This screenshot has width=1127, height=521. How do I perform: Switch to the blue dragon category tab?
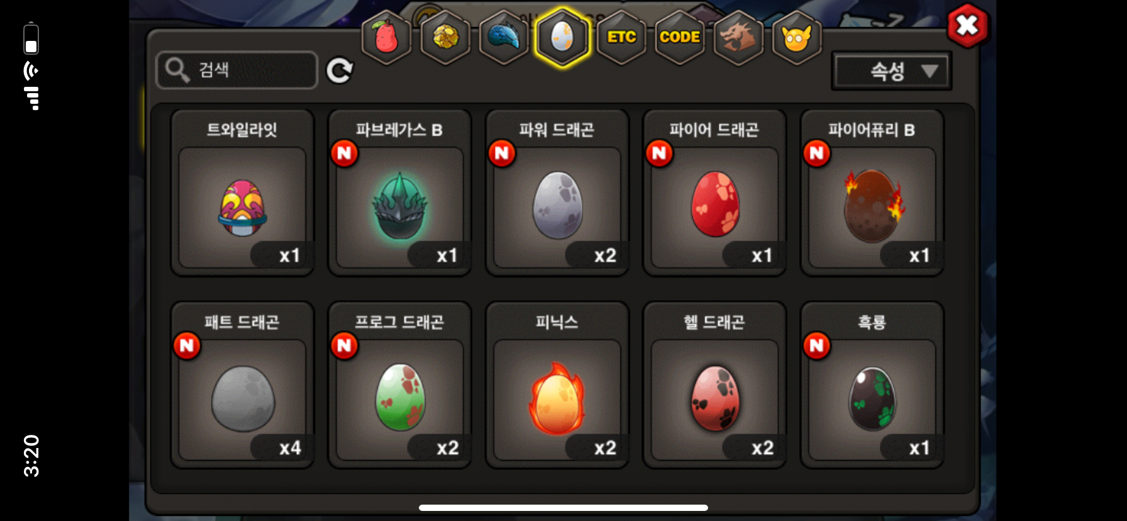[504, 38]
